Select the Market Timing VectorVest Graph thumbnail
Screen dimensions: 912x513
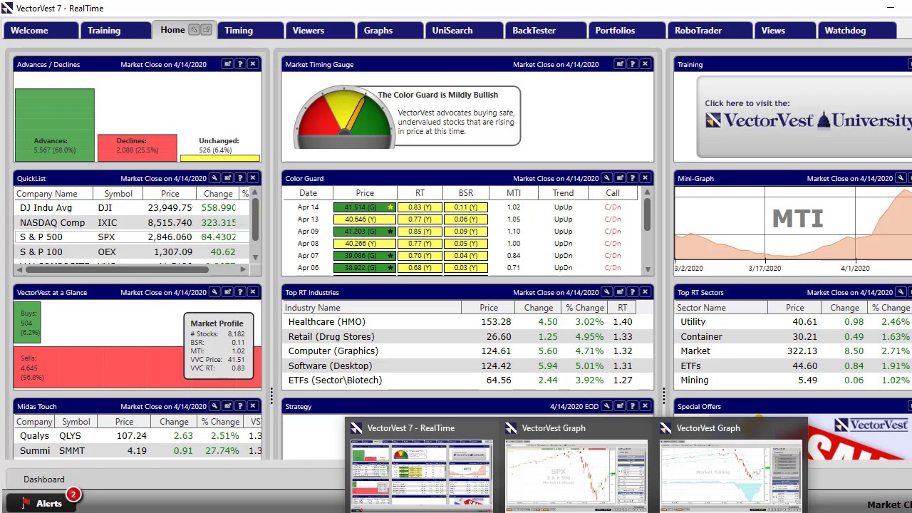pos(731,466)
